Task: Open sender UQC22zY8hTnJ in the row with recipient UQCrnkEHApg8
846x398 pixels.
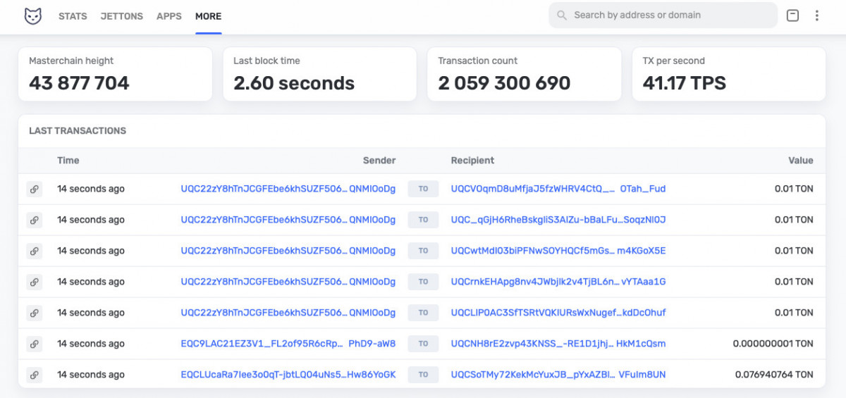Action: click(288, 282)
